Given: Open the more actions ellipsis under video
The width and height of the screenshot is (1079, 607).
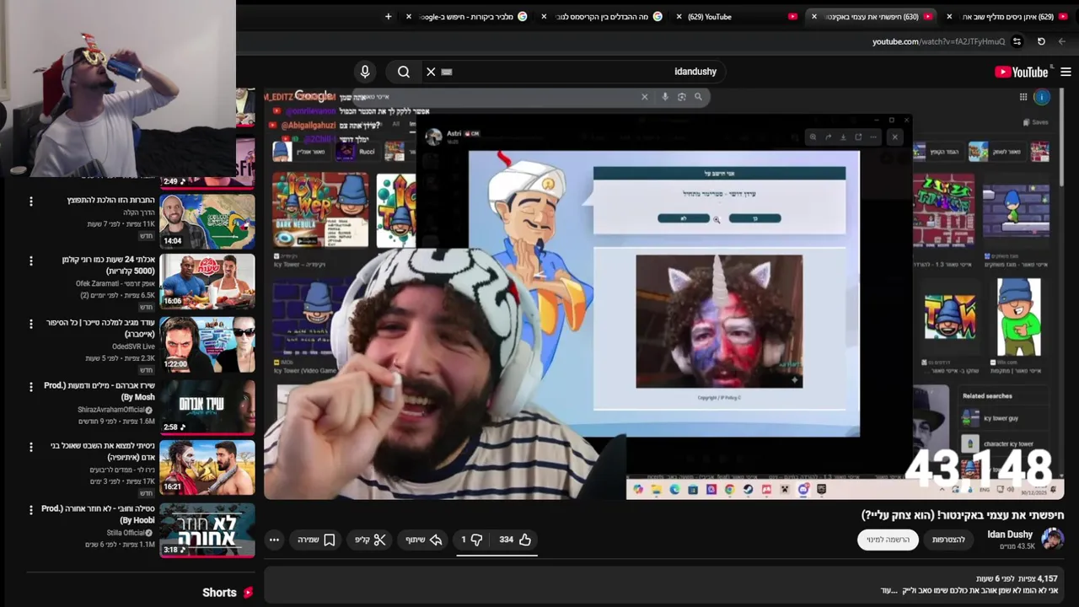Looking at the screenshot, I should (274, 540).
